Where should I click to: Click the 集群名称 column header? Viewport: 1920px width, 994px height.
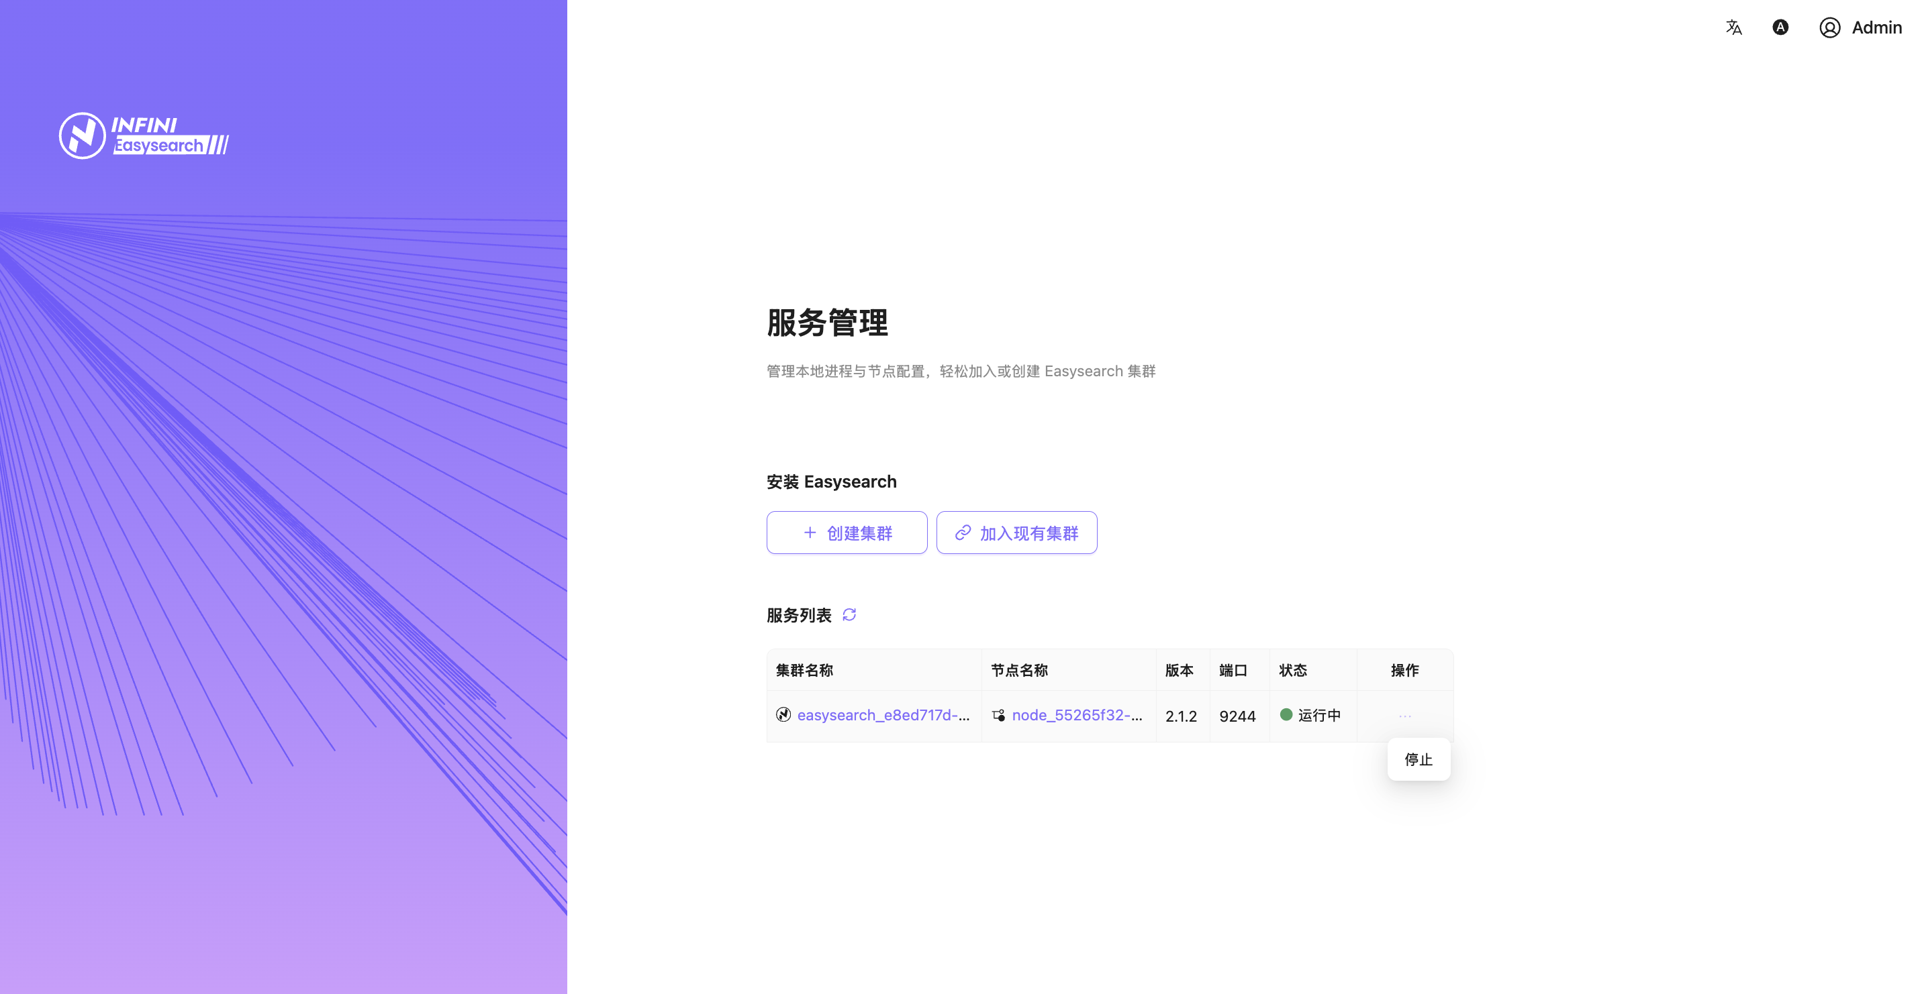coord(804,670)
